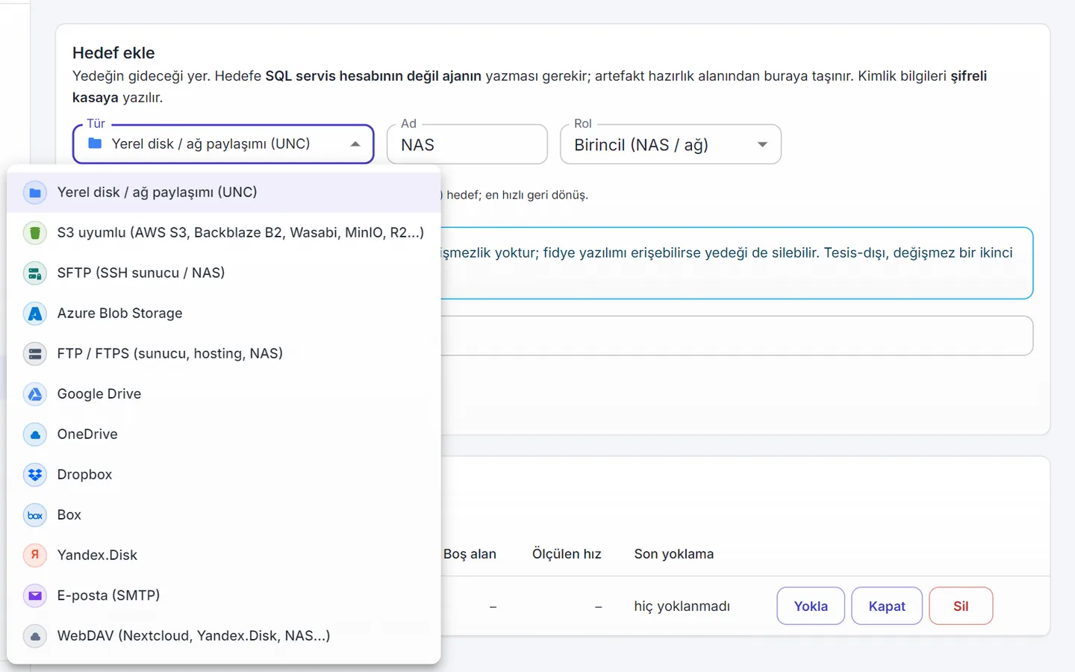
Task: Click the Azure Blob Storage icon
Action: pyautogui.click(x=35, y=314)
